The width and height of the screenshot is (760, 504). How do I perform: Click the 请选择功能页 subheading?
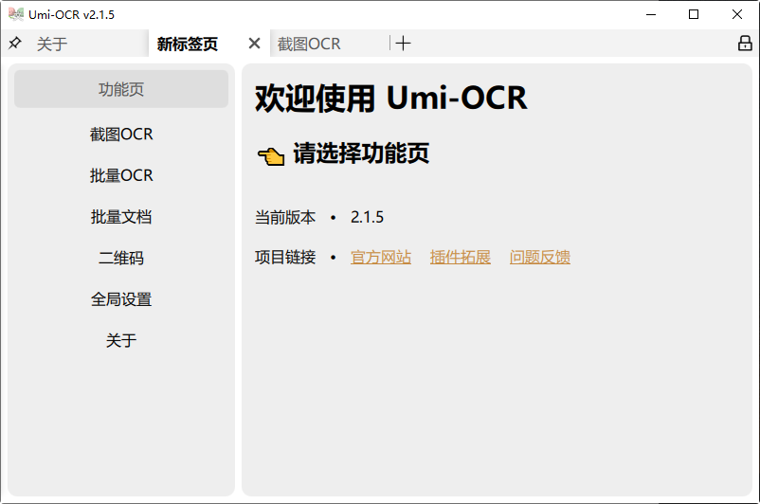click(361, 153)
